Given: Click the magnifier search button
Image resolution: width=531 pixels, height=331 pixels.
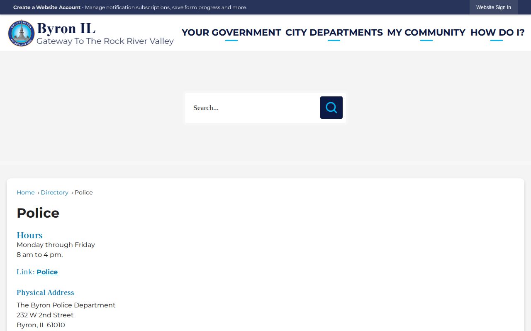Looking at the screenshot, I should coord(331,108).
